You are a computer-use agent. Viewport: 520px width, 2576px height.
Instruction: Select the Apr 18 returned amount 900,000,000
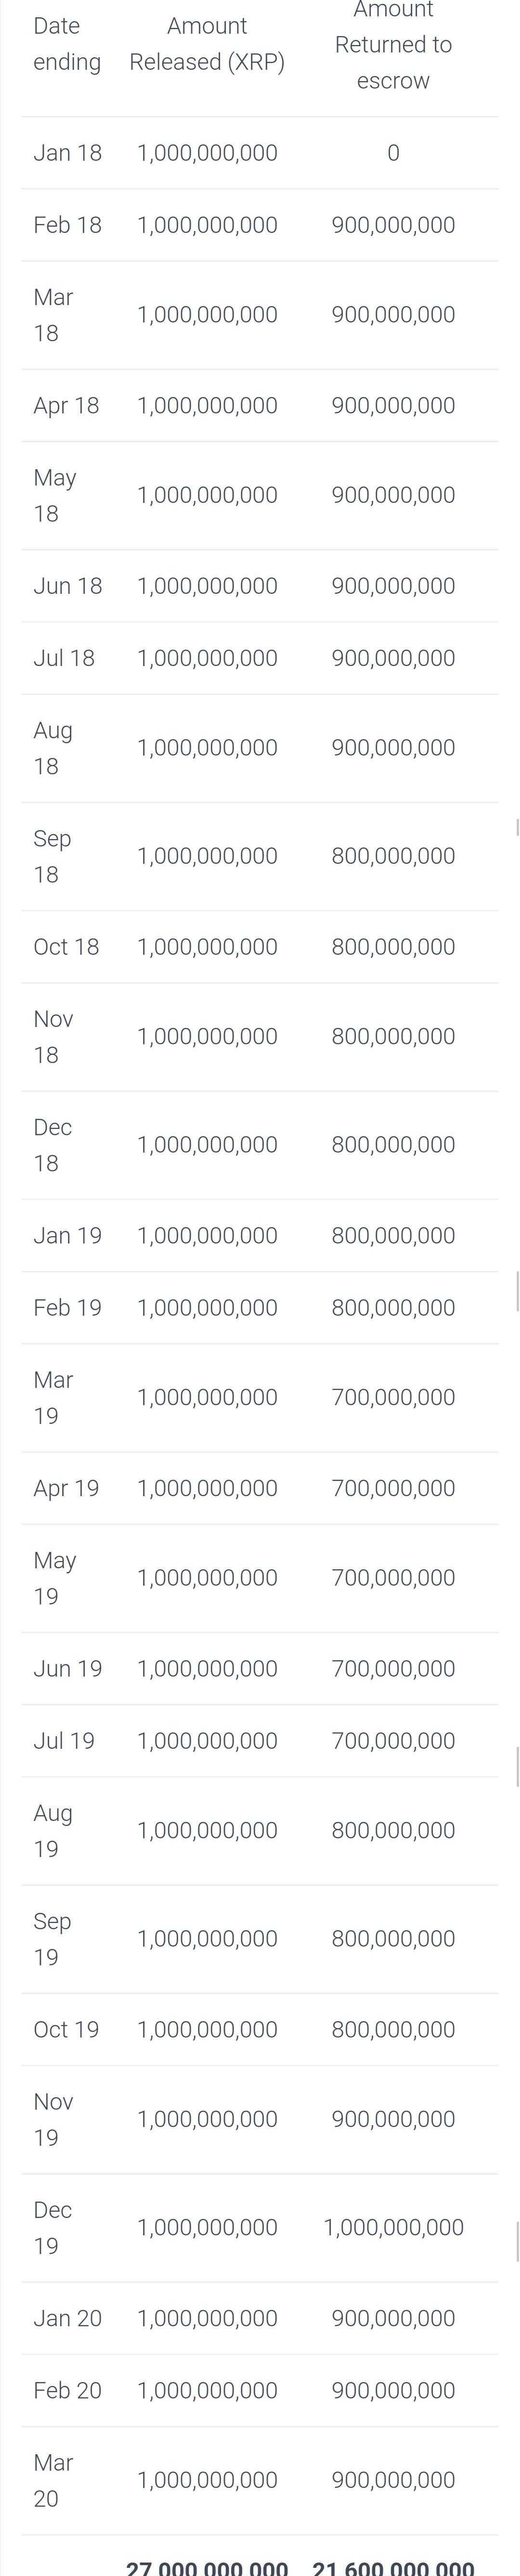(x=393, y=405)
